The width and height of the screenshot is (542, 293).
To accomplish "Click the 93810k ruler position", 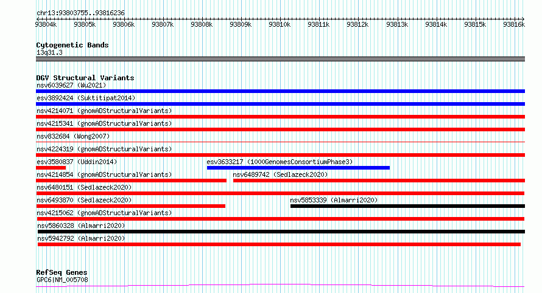I will coord(280,24).
